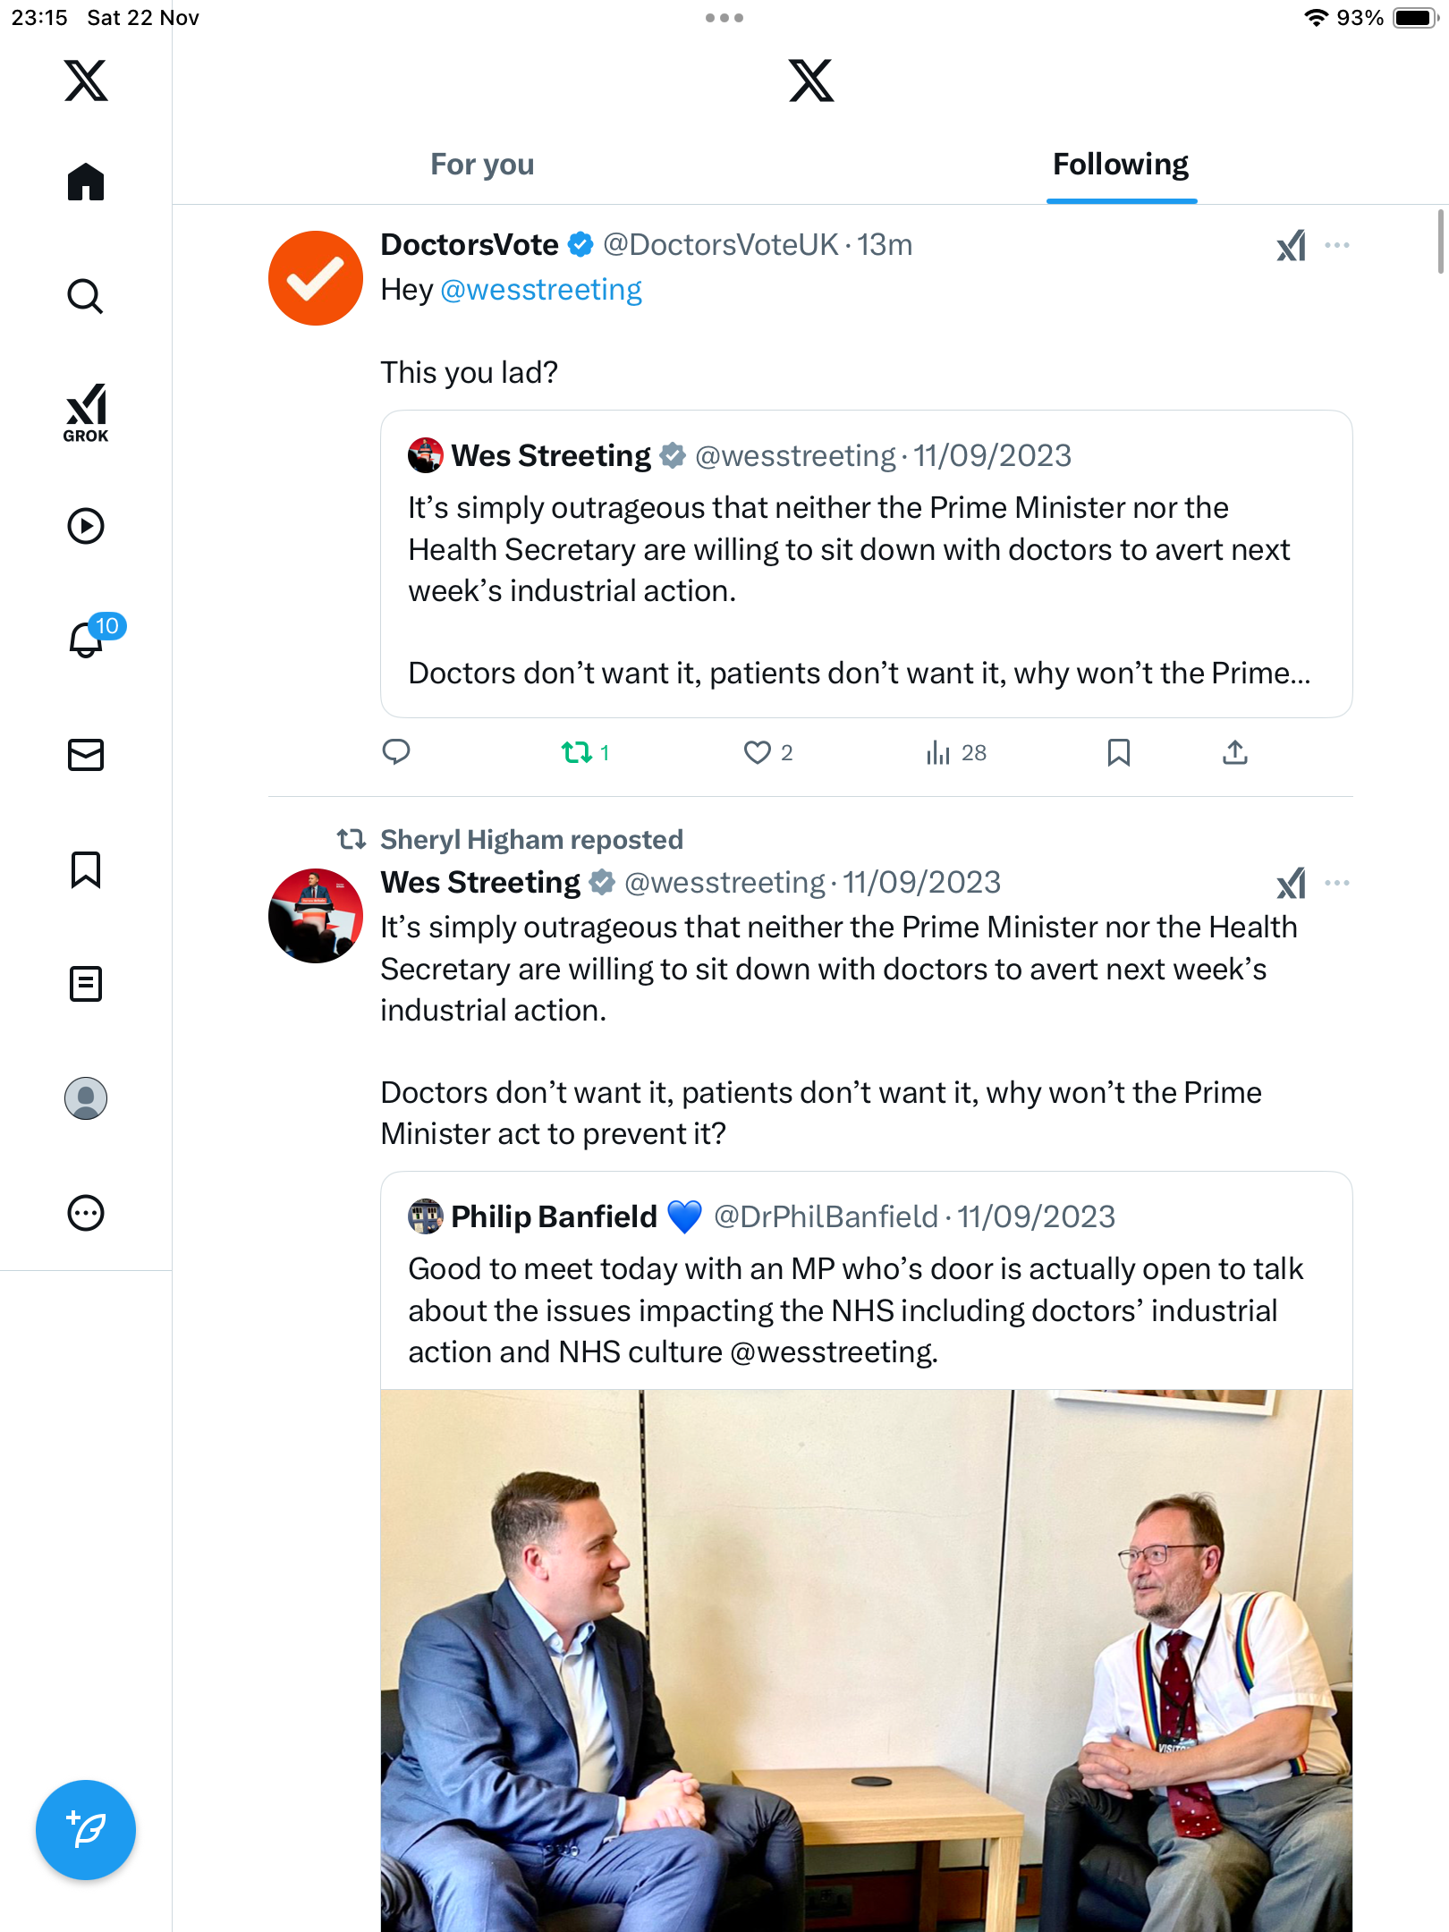This screenshot has height=1932, width=1449.
Task: Switch to the For you tab
Action: (482, 165)
